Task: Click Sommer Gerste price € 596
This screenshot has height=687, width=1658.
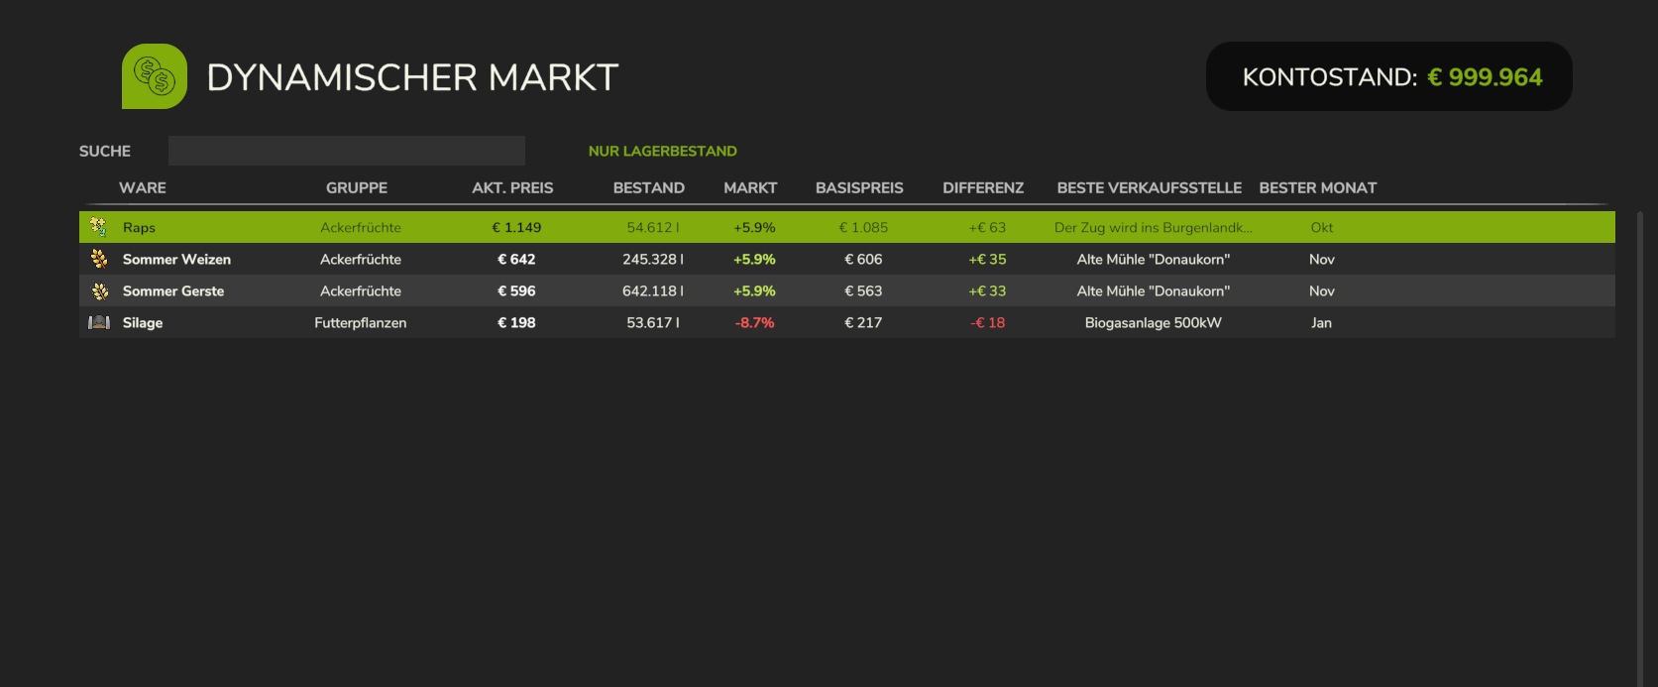Action: click(516, 290)
